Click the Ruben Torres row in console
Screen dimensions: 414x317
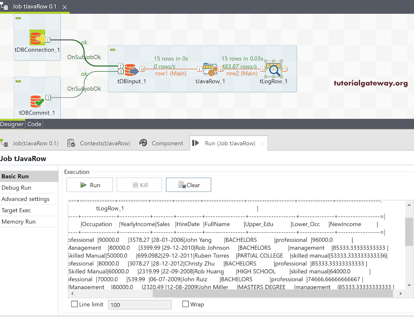(x=227, y=255)
